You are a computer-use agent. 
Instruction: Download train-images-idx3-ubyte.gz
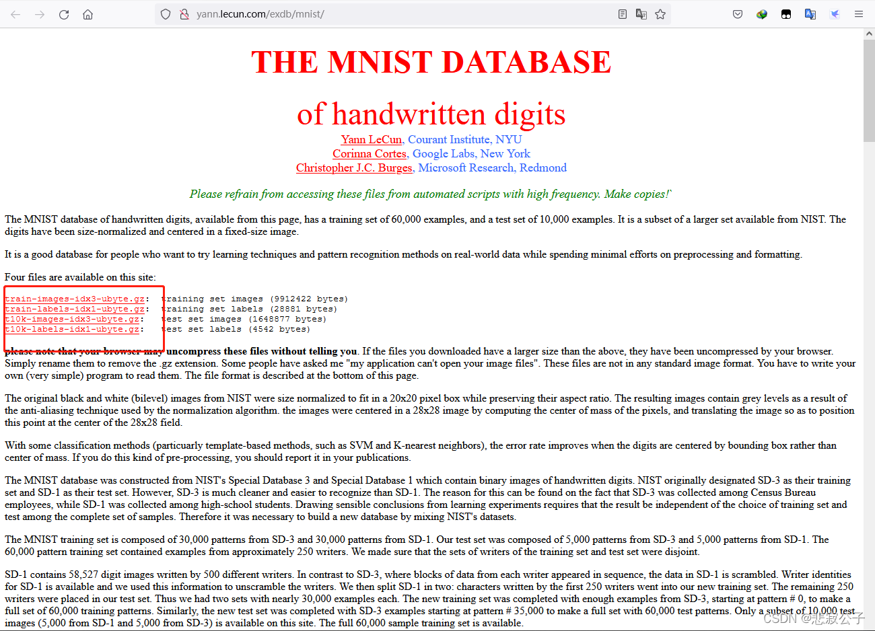click(75, 299)
